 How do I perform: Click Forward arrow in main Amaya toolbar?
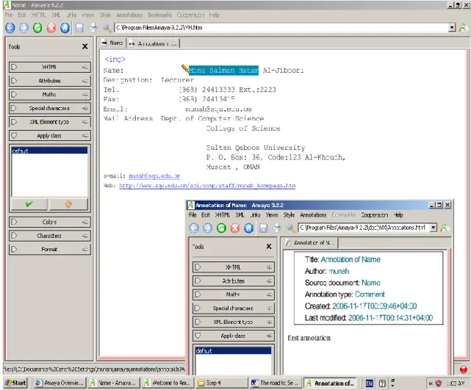(x=24, y=28)
